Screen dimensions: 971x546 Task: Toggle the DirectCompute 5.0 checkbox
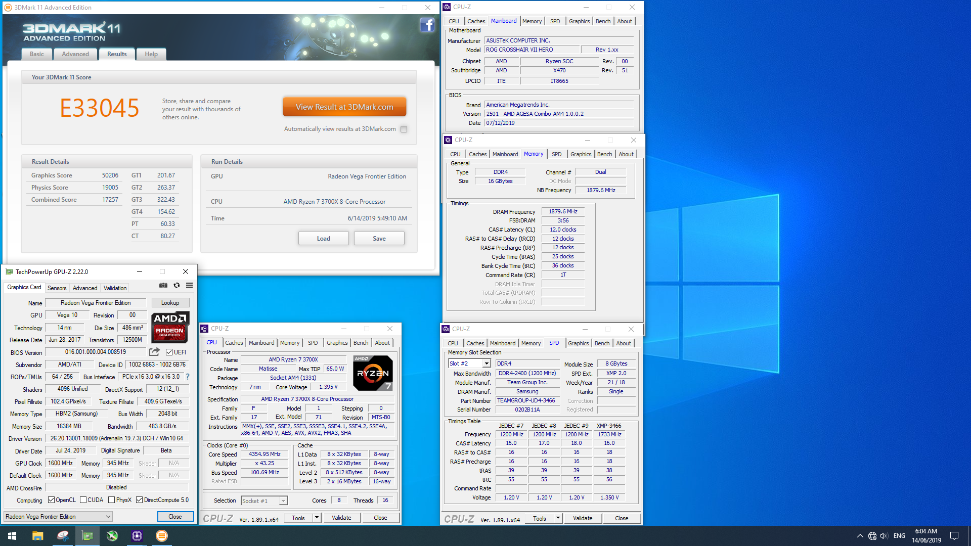click(x=140, y=500)
